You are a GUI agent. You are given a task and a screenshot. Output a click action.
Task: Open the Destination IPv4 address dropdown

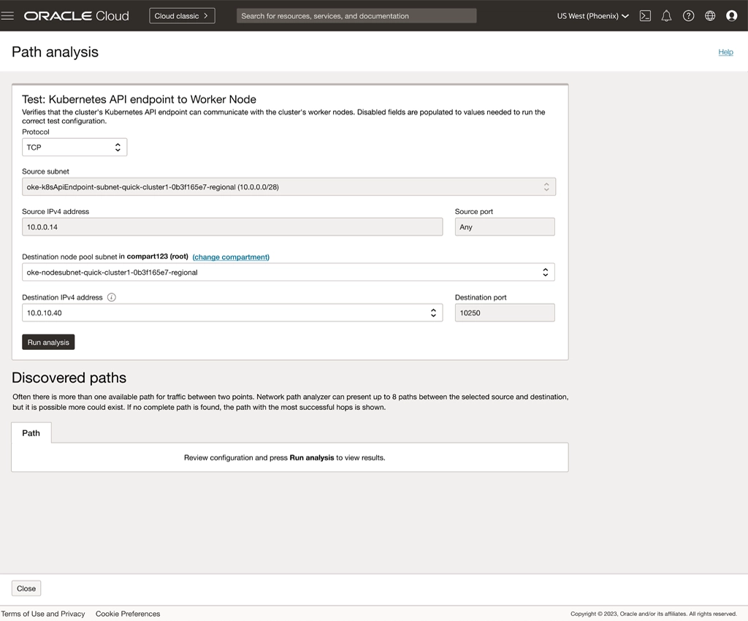click(x=232, y=313)
